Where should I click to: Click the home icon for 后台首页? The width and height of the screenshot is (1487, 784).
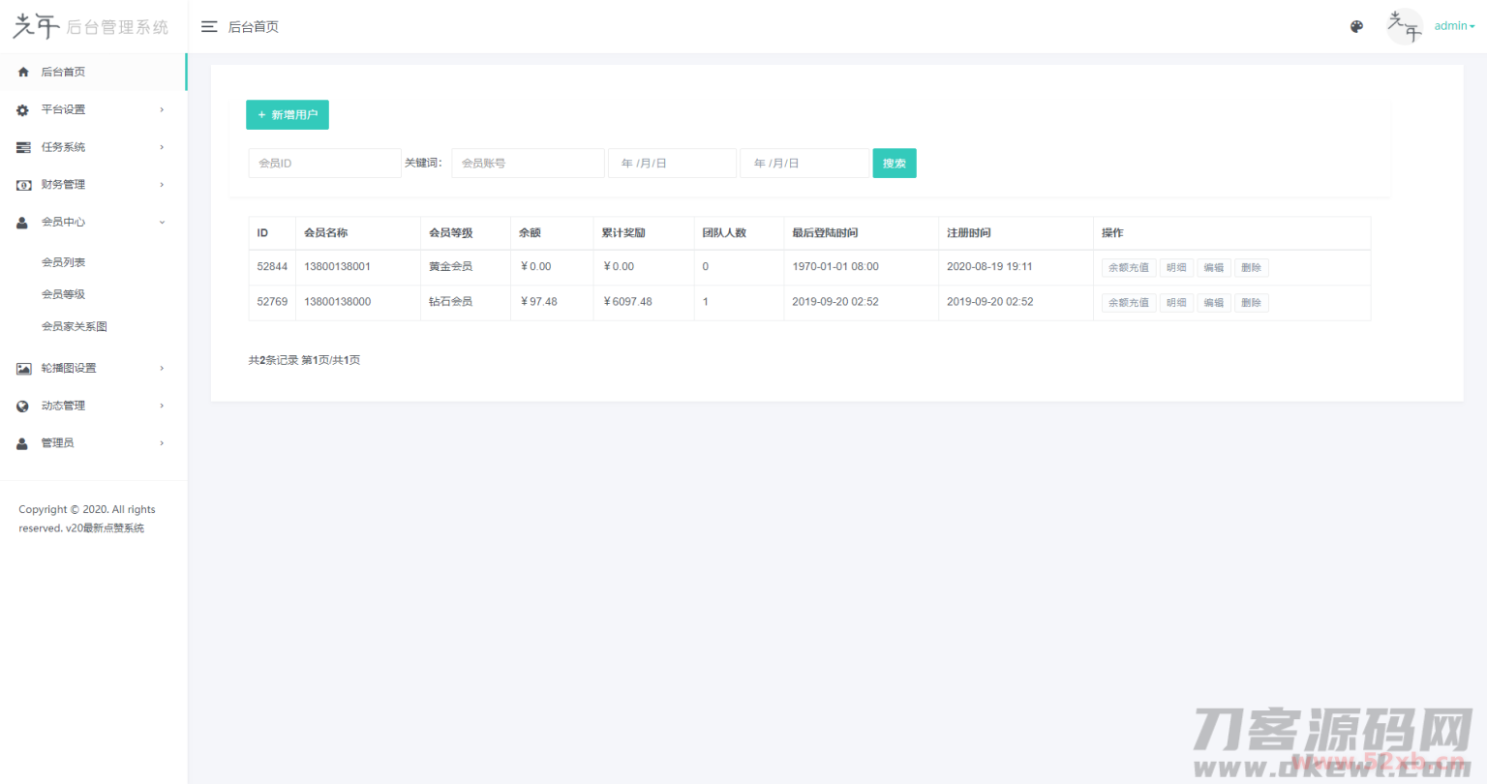click(x=23, y=73)
